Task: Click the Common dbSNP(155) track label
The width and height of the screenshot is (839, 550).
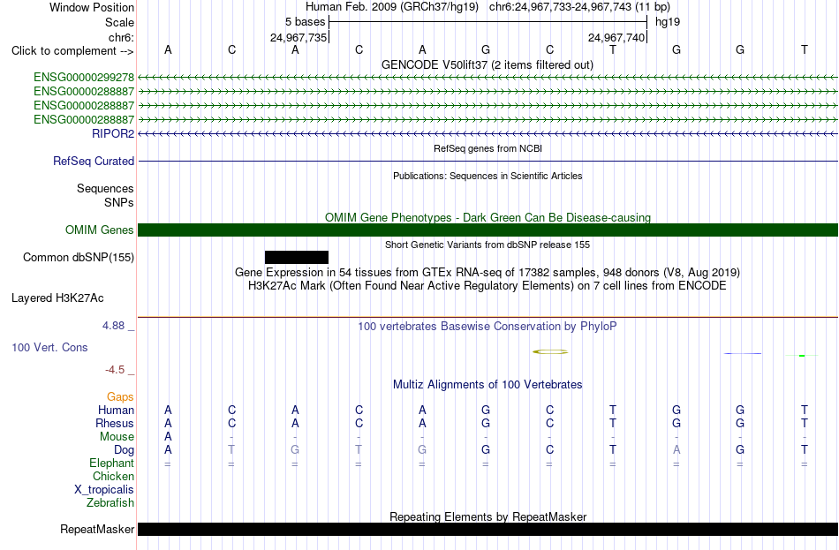Action: click(79, 258)
